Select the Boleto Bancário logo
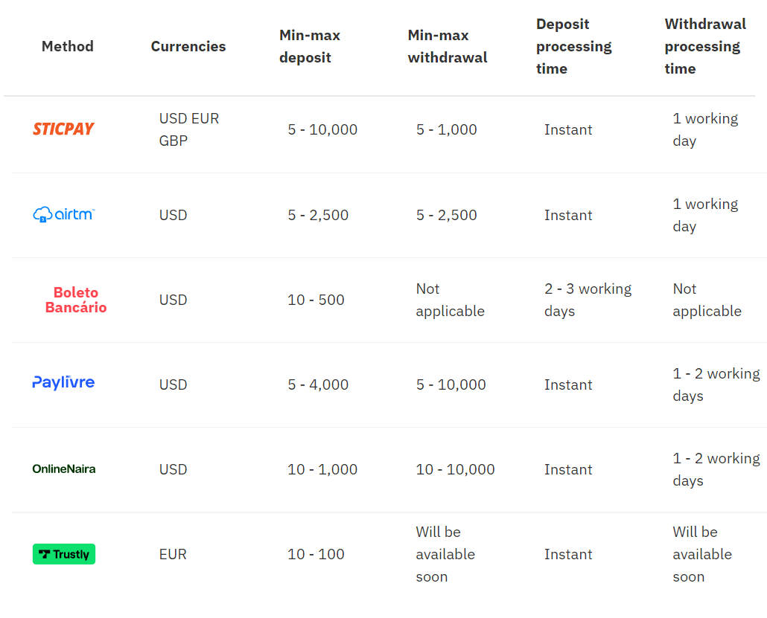767x618 pixels. pyautogui.click(x=75, y=300)
